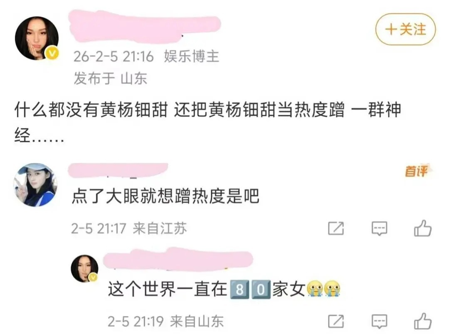
Task: Open the avatar of the commenter wearing a cap
Action: (35, 184)
